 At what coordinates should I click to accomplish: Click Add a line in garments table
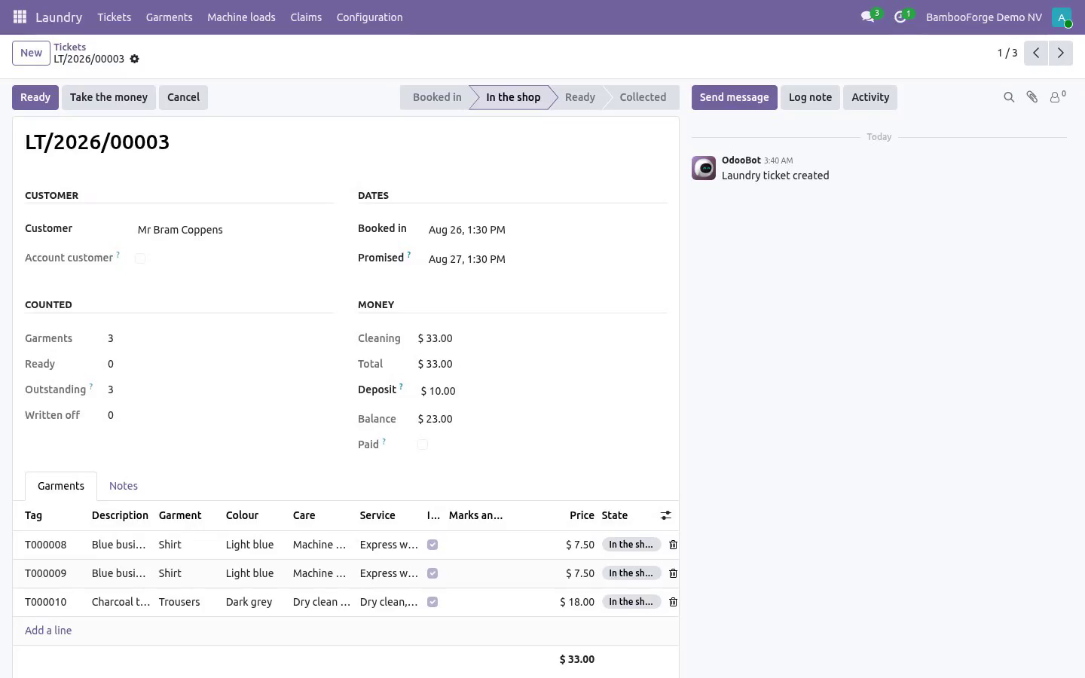[x=48, y=631]
